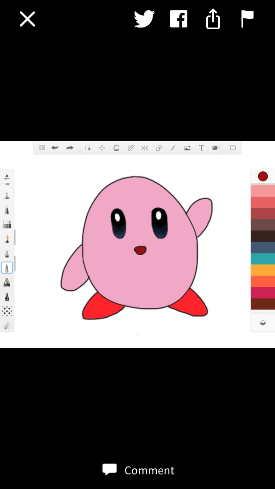Click the Import Image icon
The width and height of the screenshot is (275, 489).
click(187, 148)
